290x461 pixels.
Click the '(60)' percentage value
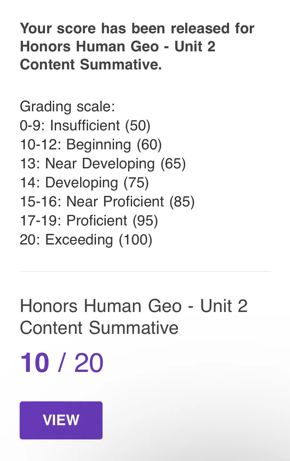tap(149, 145)
